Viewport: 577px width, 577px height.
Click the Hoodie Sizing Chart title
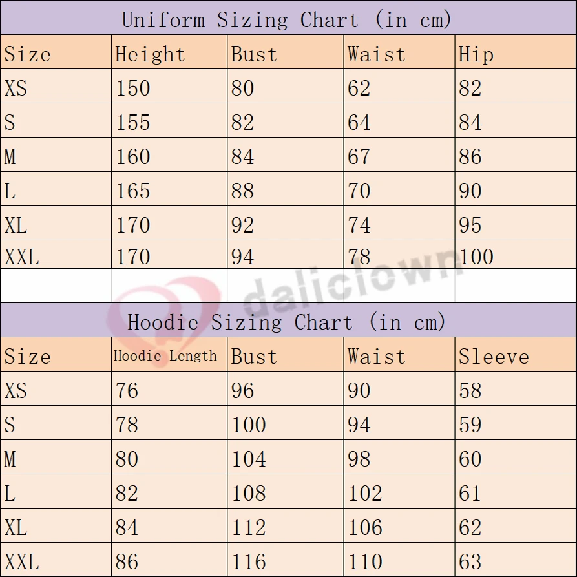point(286,322)
